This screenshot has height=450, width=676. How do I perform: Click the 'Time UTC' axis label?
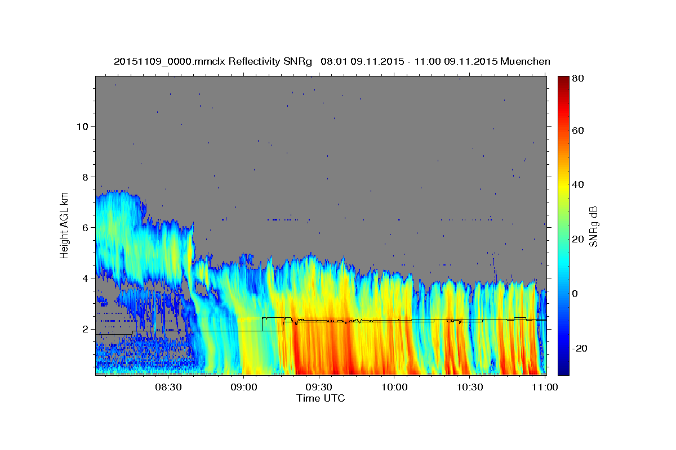321,398
